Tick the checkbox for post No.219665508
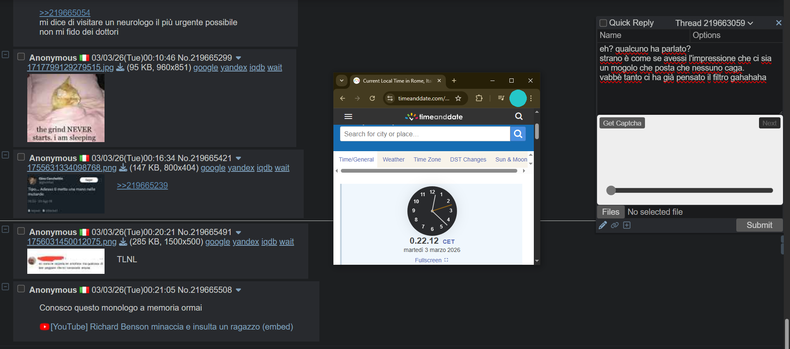The width and height of the screenshot is (790, 349). coord(21,289)
